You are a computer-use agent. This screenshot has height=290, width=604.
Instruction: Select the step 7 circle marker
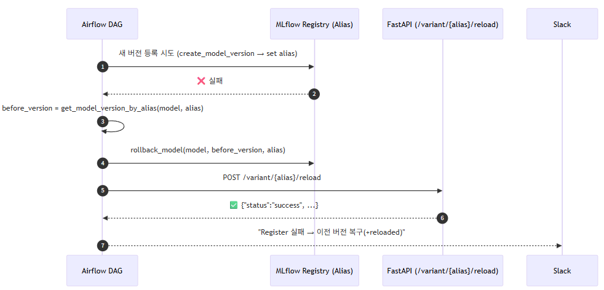[103, 246]
